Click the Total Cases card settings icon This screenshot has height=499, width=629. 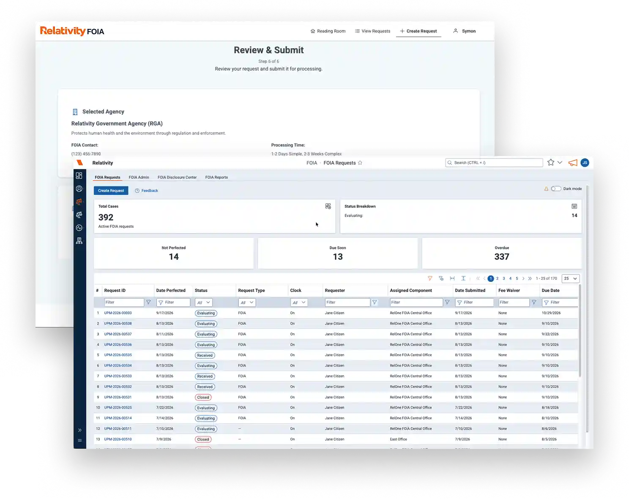pos(328,206)
